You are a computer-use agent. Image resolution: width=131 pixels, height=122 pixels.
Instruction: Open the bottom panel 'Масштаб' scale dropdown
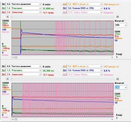(121, 87)
